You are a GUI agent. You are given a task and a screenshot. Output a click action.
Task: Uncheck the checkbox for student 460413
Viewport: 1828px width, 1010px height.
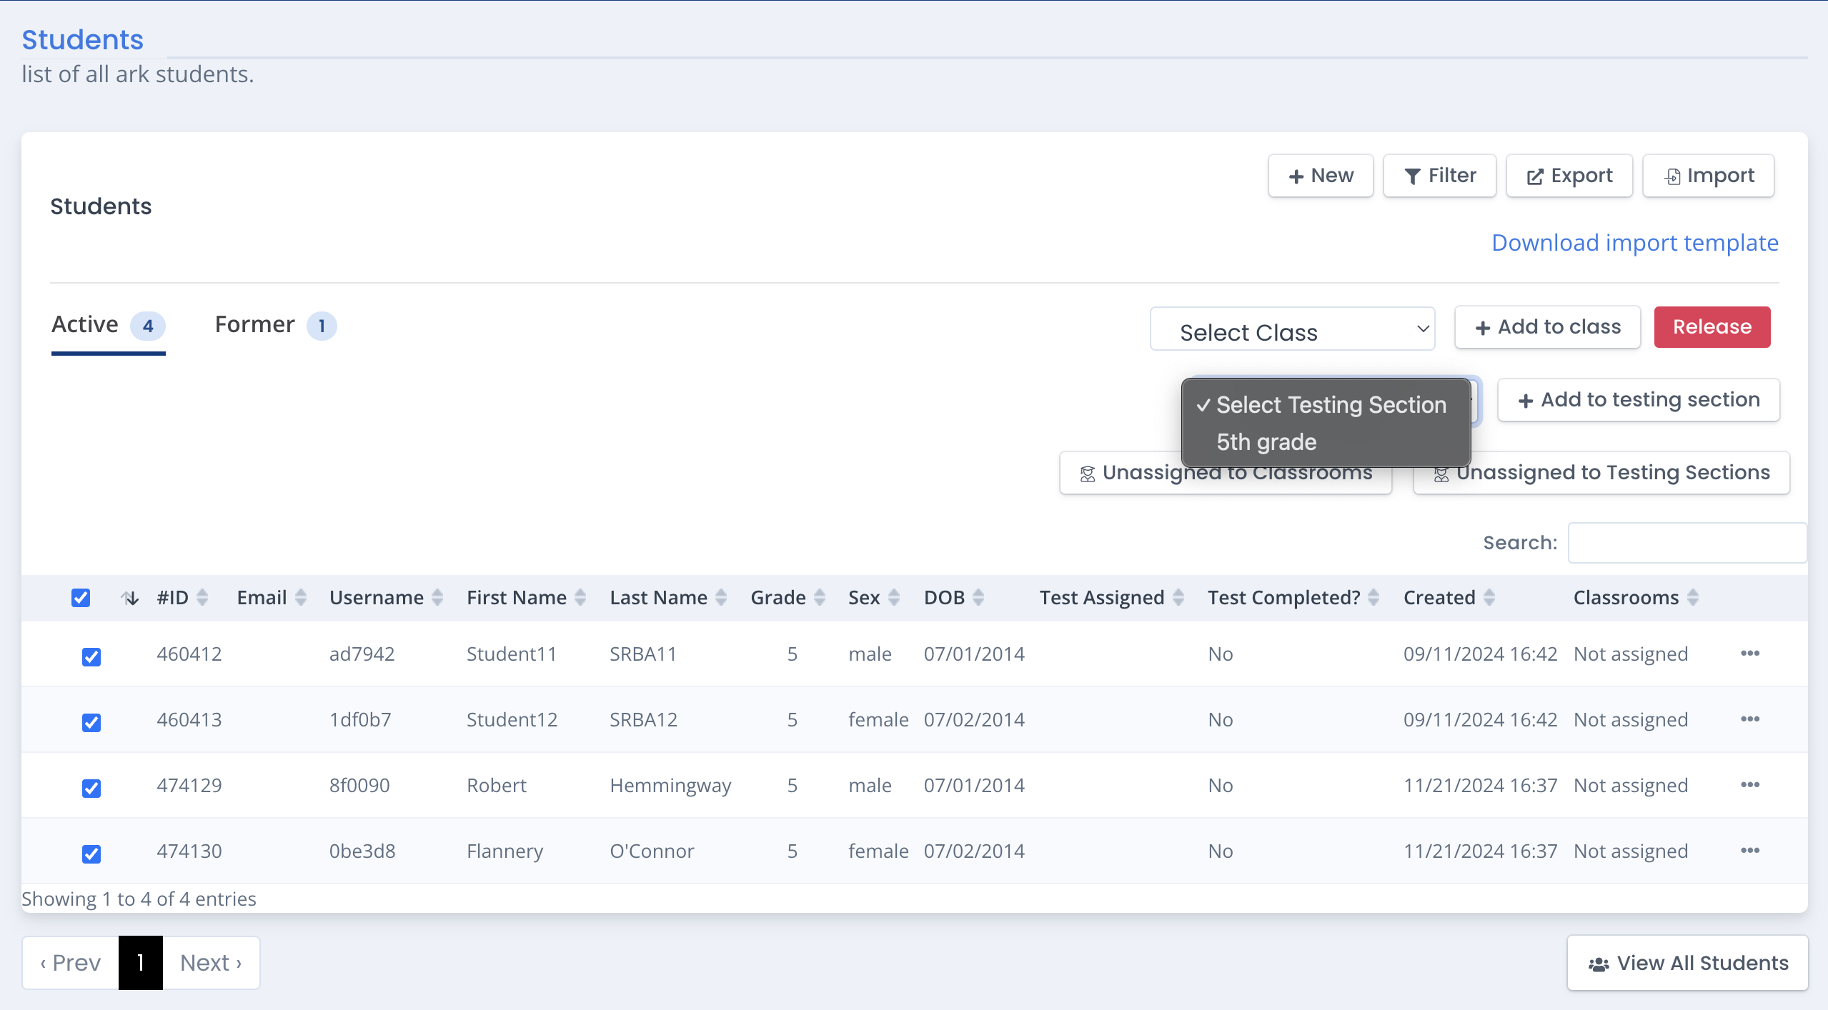[91, 722]
